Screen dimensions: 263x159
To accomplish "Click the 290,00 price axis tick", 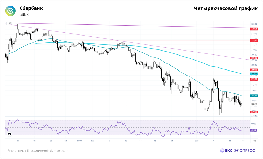I will click(254, 90).
